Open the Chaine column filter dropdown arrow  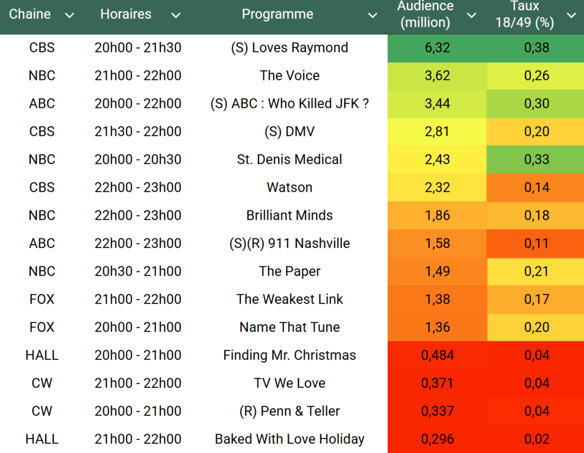tap(70, 15)
